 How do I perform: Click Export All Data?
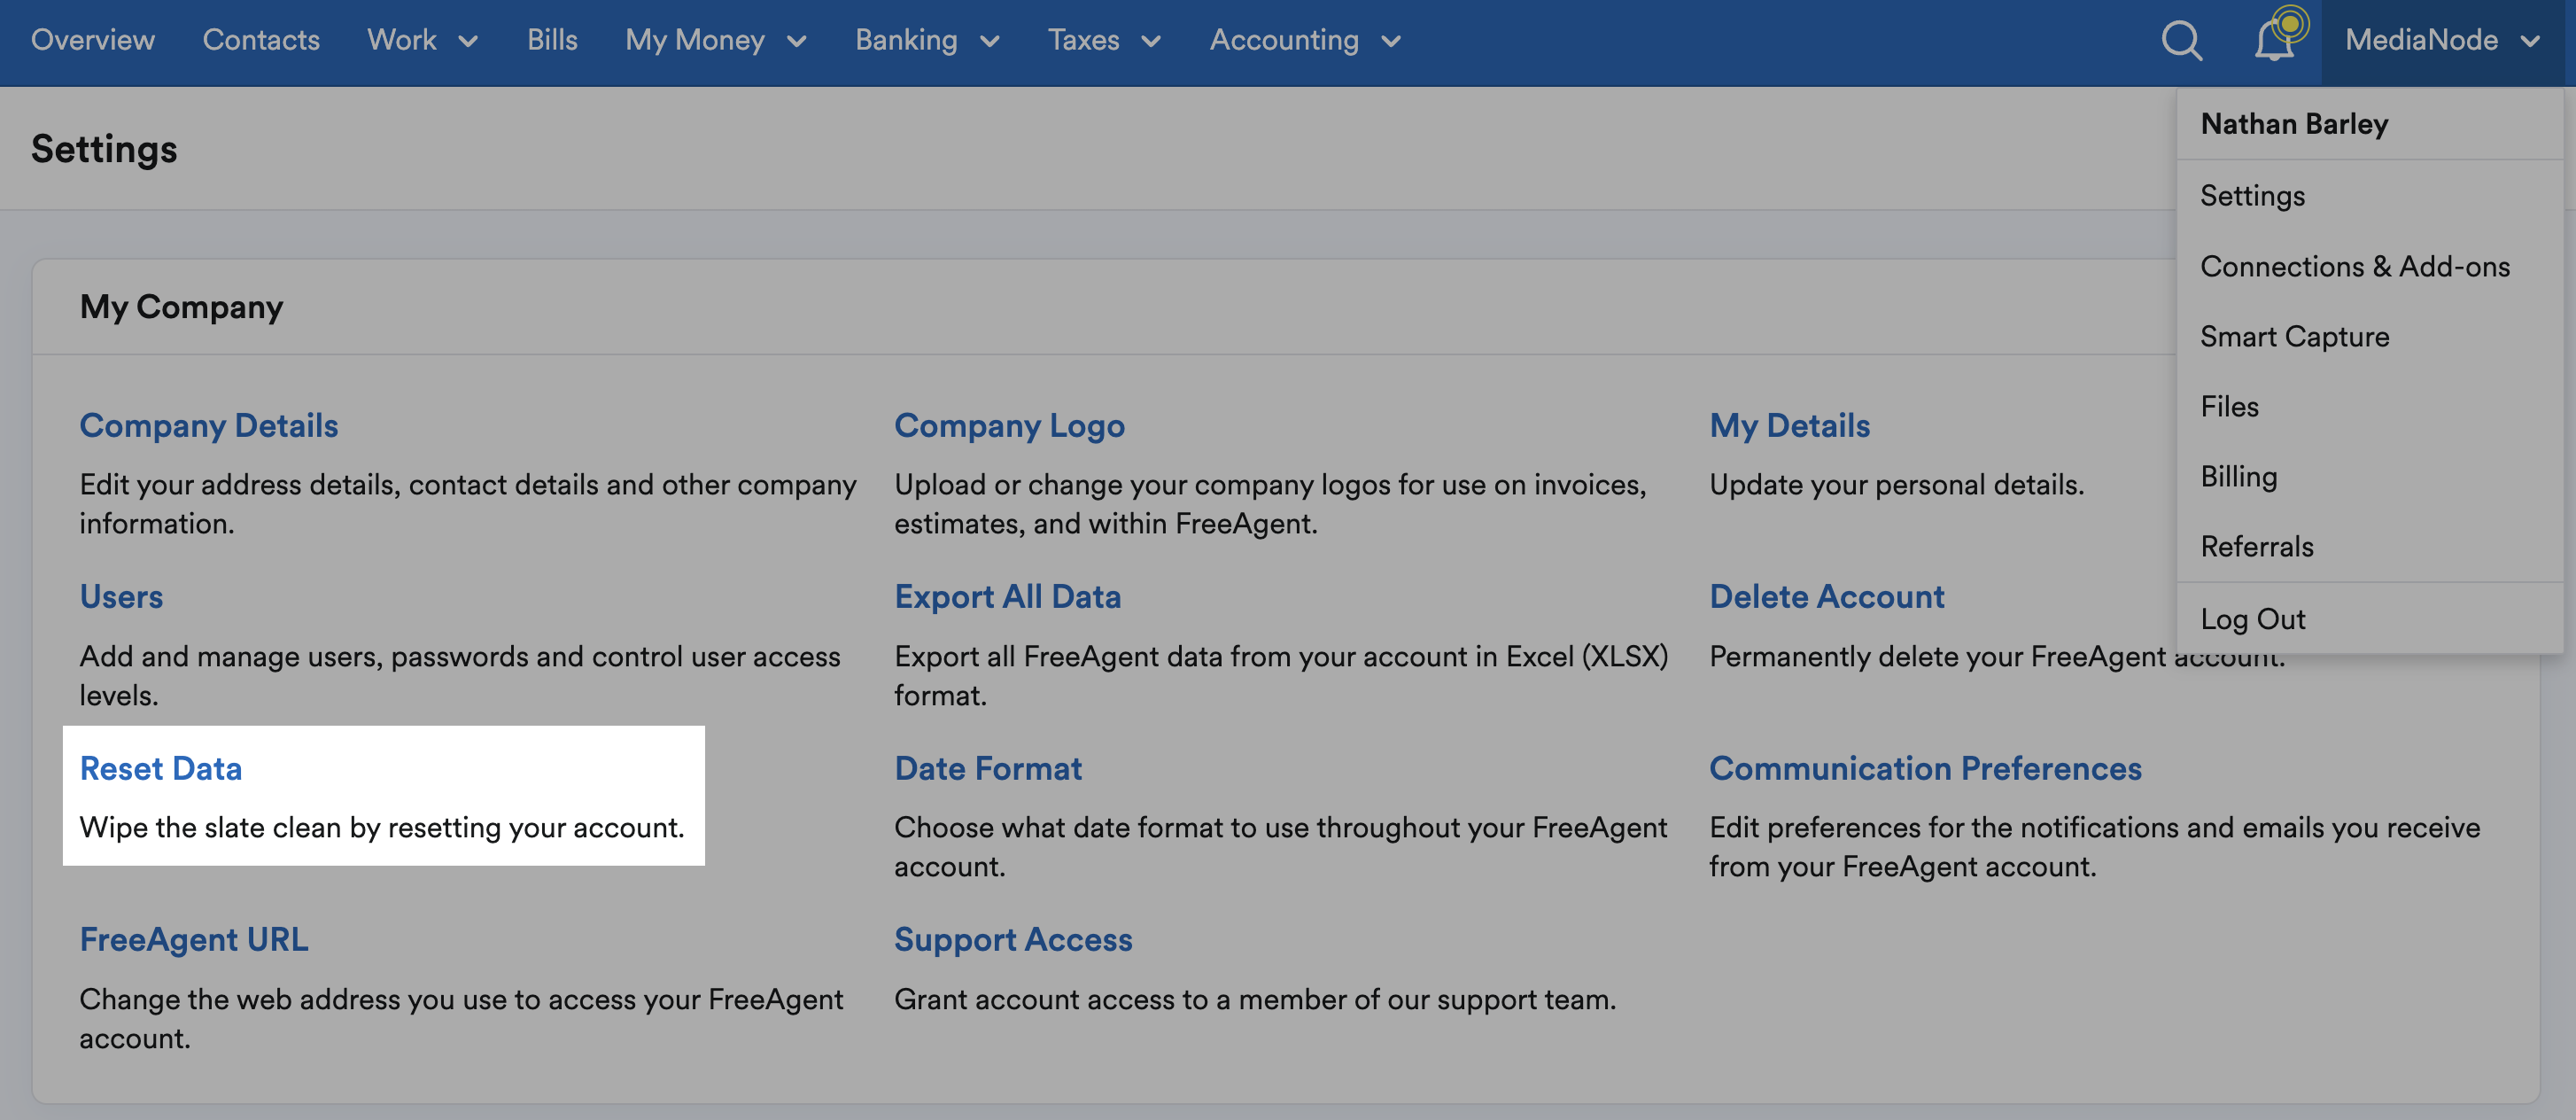point(1007,597)
